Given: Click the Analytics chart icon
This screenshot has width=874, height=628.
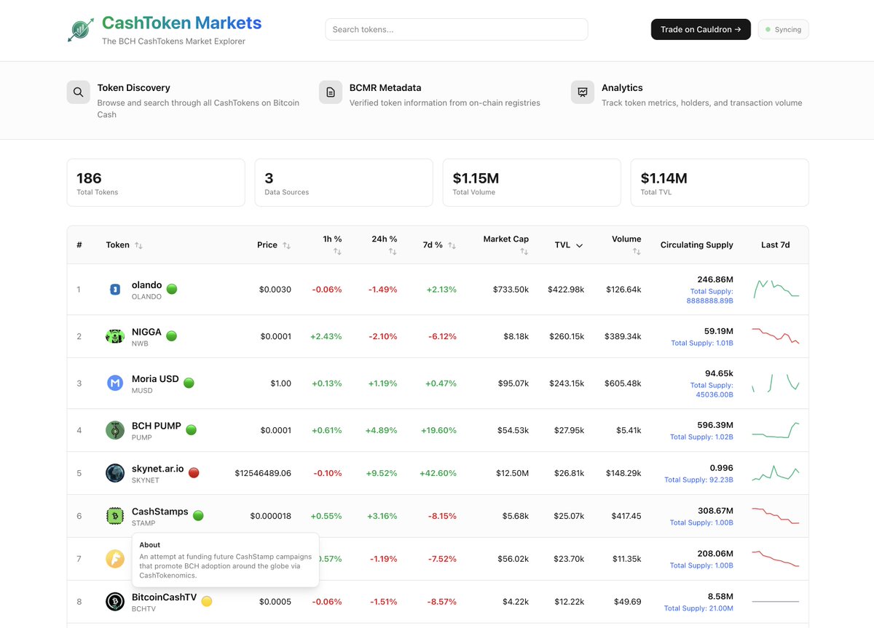Looking at the screenshot, I should coord(583,92).
